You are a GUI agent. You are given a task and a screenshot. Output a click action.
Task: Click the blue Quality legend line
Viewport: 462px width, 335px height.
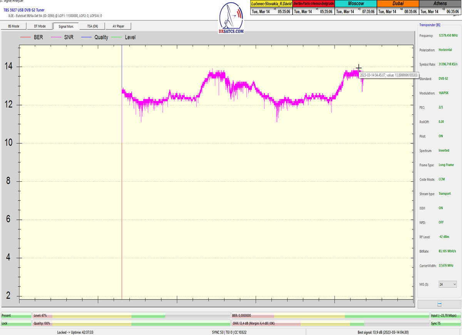pos(86,37)
